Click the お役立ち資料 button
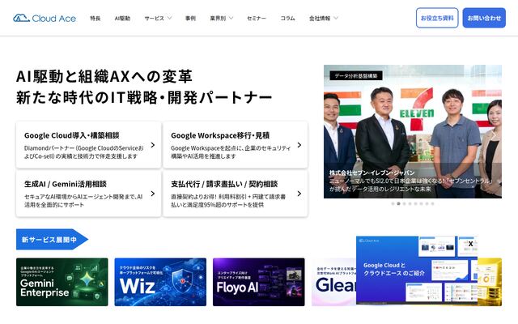The height and width of the screenshot is (324, 518). click(437, 18)
